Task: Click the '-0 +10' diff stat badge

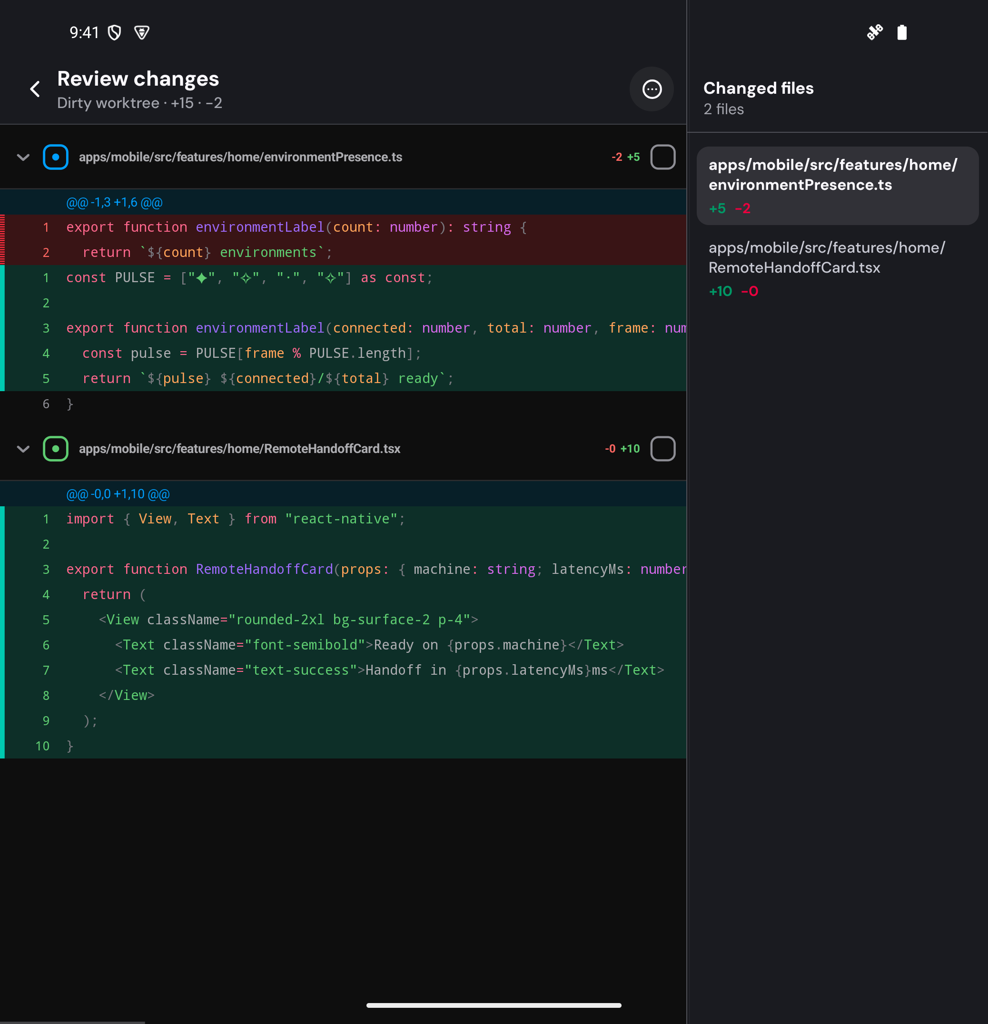Action: 622,449
